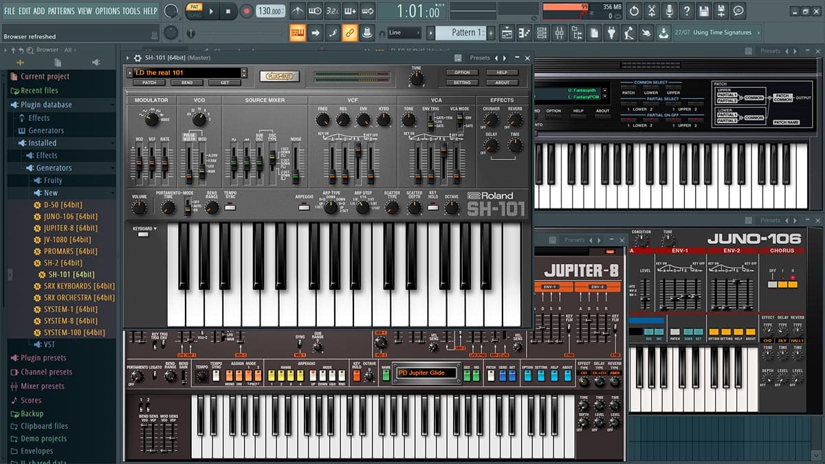Click the tempo field showing 130.000
Image resolution: width=825 pixels, height=464 pixels.
pos(270,11)
